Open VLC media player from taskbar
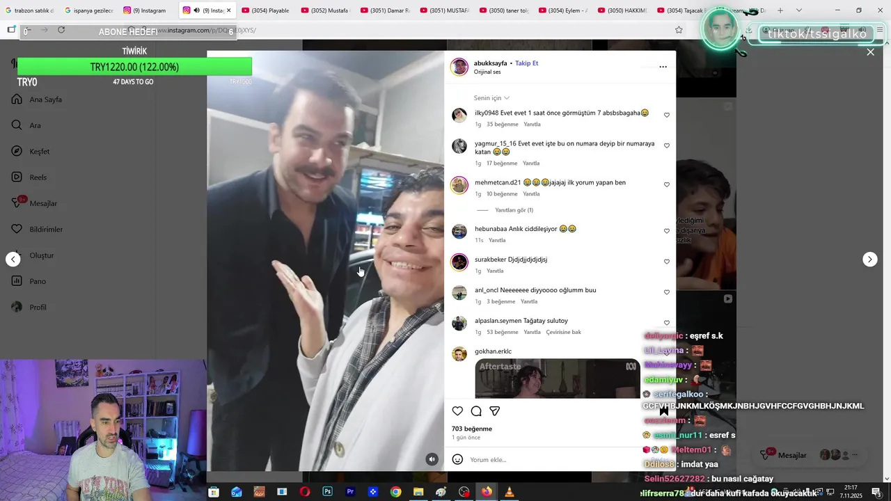This screenshot has height=501, width=891. pyautogui.click(x=510, y=492)
